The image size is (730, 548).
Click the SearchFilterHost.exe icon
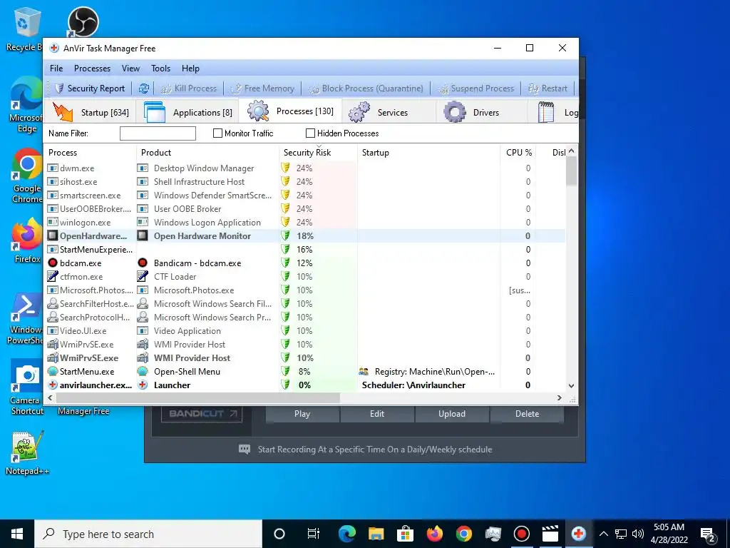pos(53,303)
